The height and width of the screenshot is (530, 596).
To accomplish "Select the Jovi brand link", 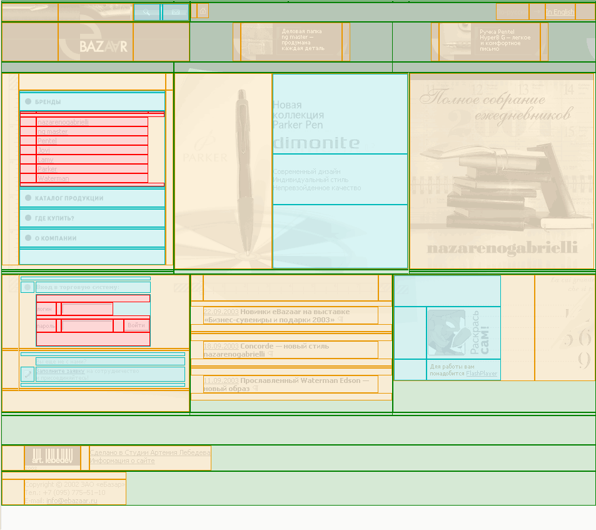I will [x=44, y=150].
